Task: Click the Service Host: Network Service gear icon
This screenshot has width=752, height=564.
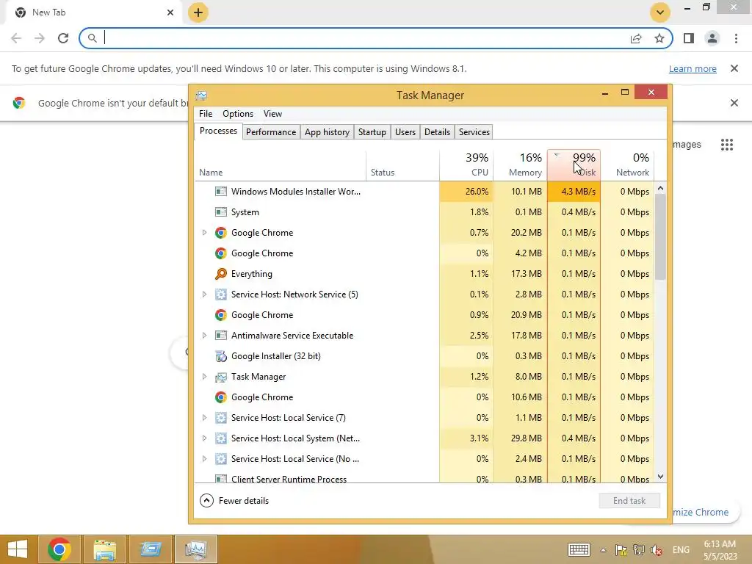Action: coord(220,294)
